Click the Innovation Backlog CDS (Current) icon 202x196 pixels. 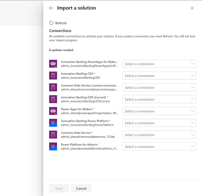53,99
